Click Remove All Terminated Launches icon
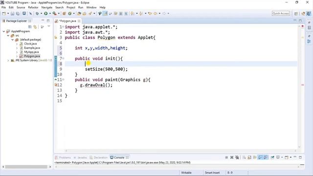The image size is (313, 176). [x=237, y=157]
